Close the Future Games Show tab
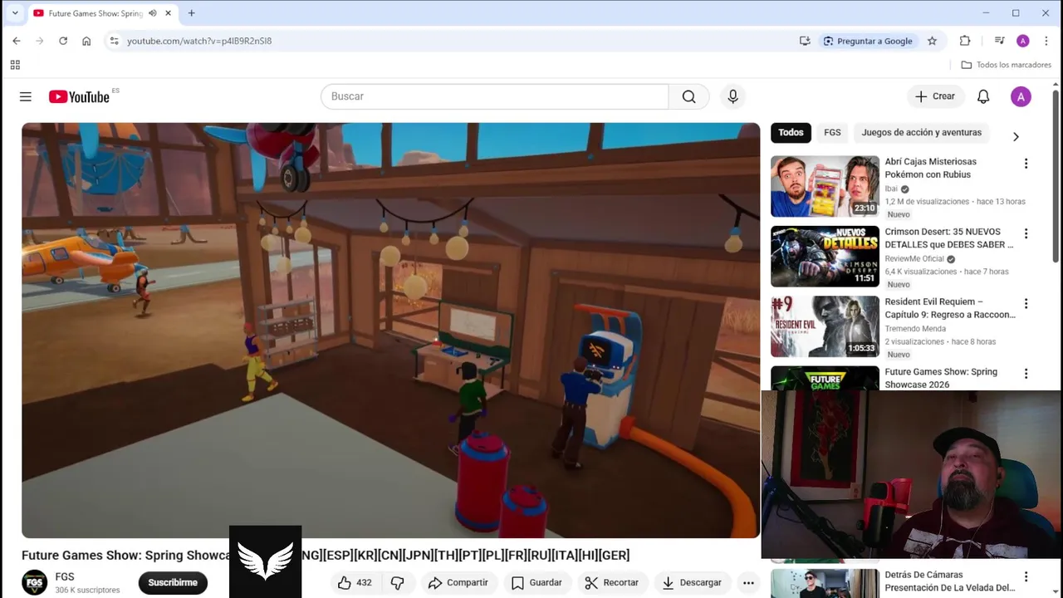Screen dimensions: 1063x598 pos(169,13)
